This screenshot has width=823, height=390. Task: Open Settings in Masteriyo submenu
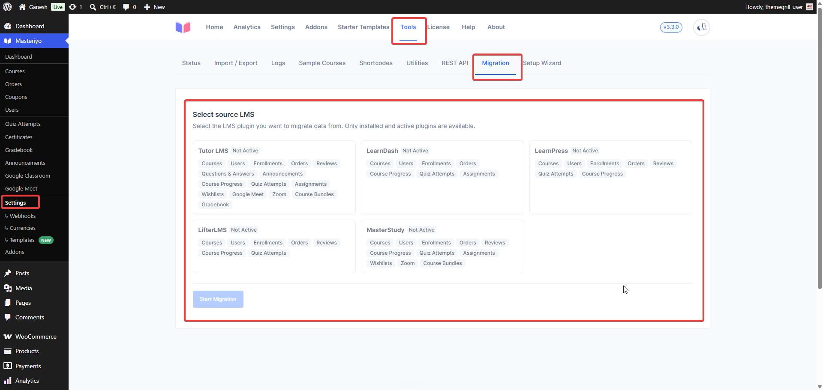pyautogui.click(x=15, y=202)
